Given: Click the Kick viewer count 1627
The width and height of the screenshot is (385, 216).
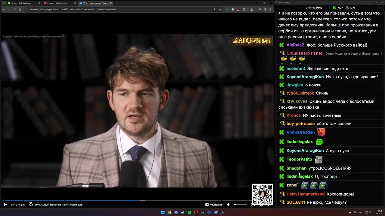Looking at the screenshot, I should click(338, 8).
